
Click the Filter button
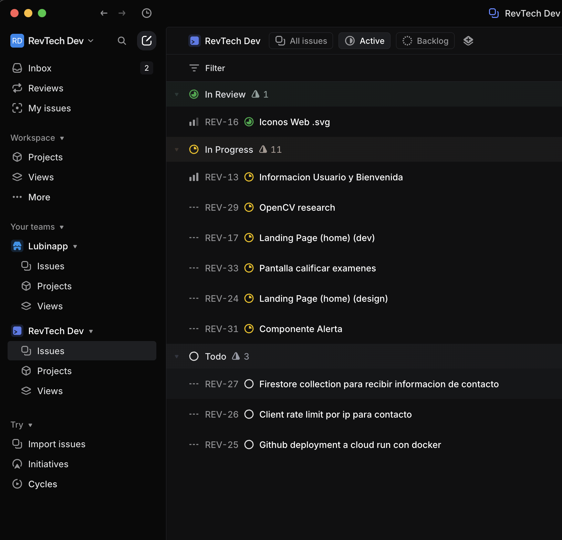click(x=207, y=68)
